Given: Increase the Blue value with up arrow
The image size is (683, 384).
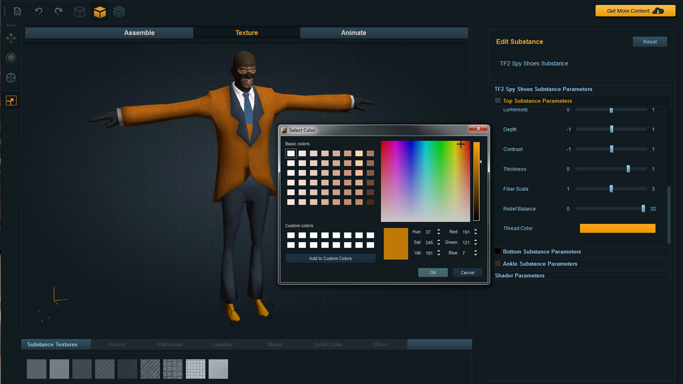Looking at the screenshot, I should pyautogui.click(x=475, y=251).
